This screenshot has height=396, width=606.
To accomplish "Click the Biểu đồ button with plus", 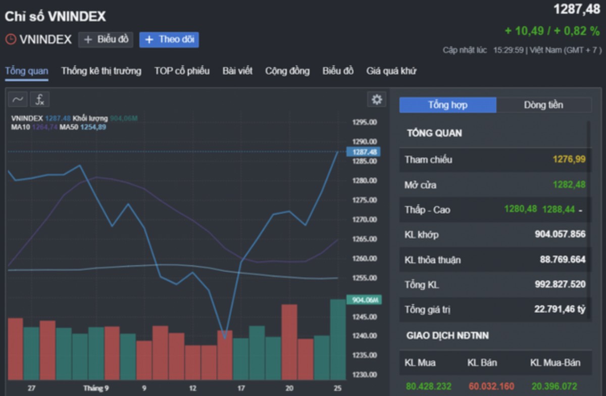I will point(106,39).
